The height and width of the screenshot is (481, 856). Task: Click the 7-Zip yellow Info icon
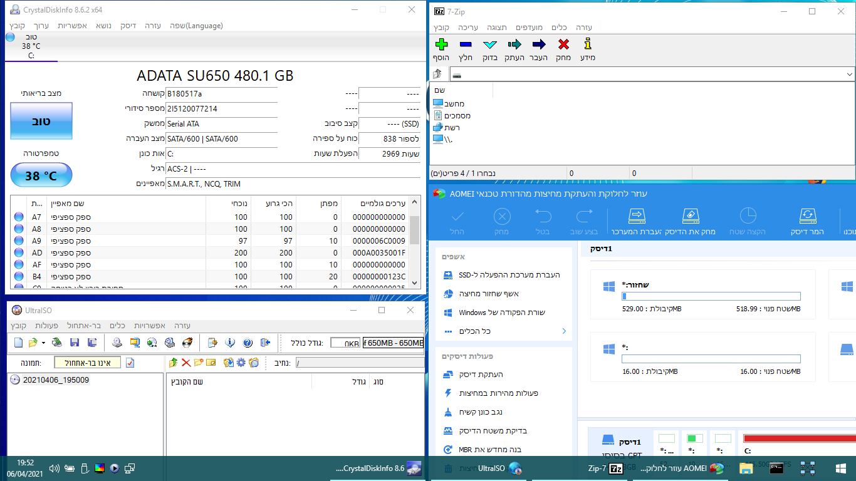[x=587, y=44]
